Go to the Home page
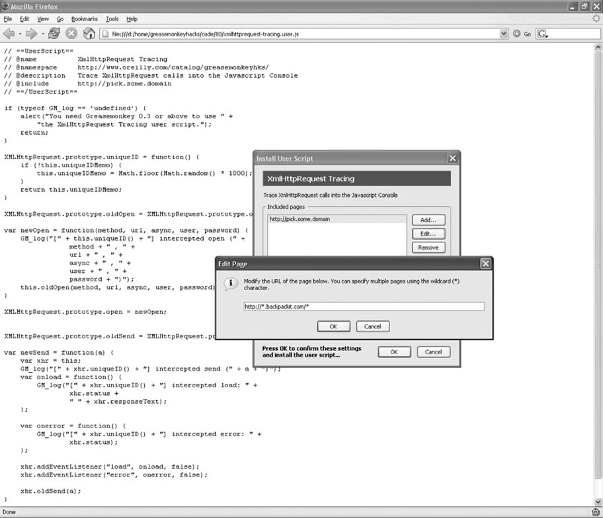Image resolution: width=603 pixels, height=518 pixels. click(89, 33)
